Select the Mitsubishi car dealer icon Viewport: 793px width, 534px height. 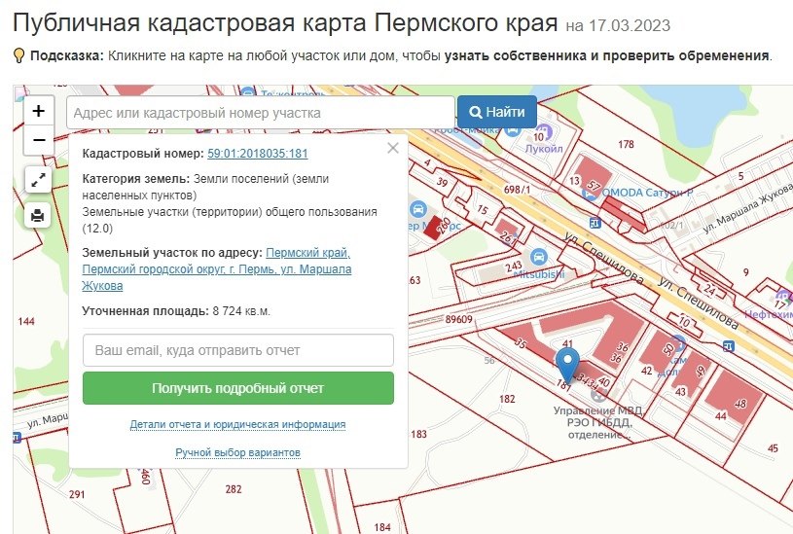click(539, 257)
